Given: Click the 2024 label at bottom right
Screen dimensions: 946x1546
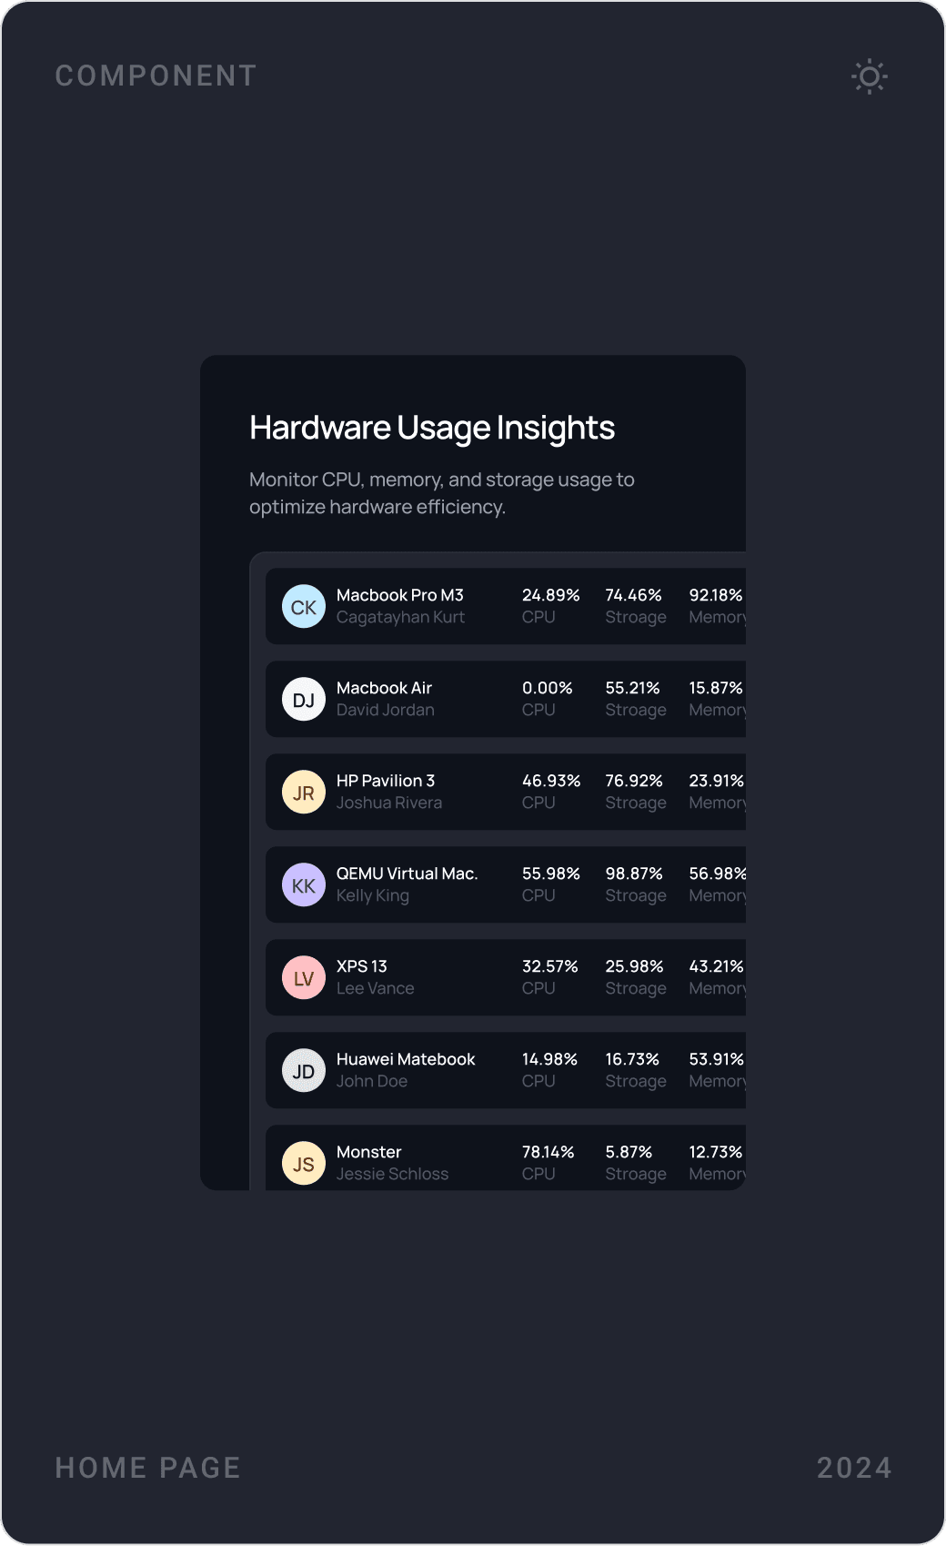Looking at the screenshot, I should click(x=855, y=1466).
